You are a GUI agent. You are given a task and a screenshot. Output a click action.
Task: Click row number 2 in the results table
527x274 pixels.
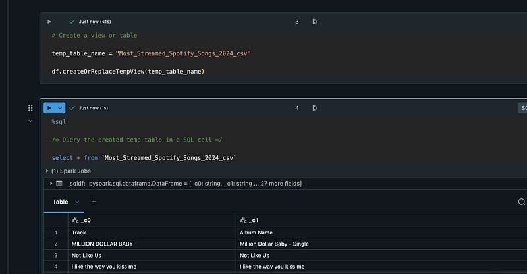(56, 244)
